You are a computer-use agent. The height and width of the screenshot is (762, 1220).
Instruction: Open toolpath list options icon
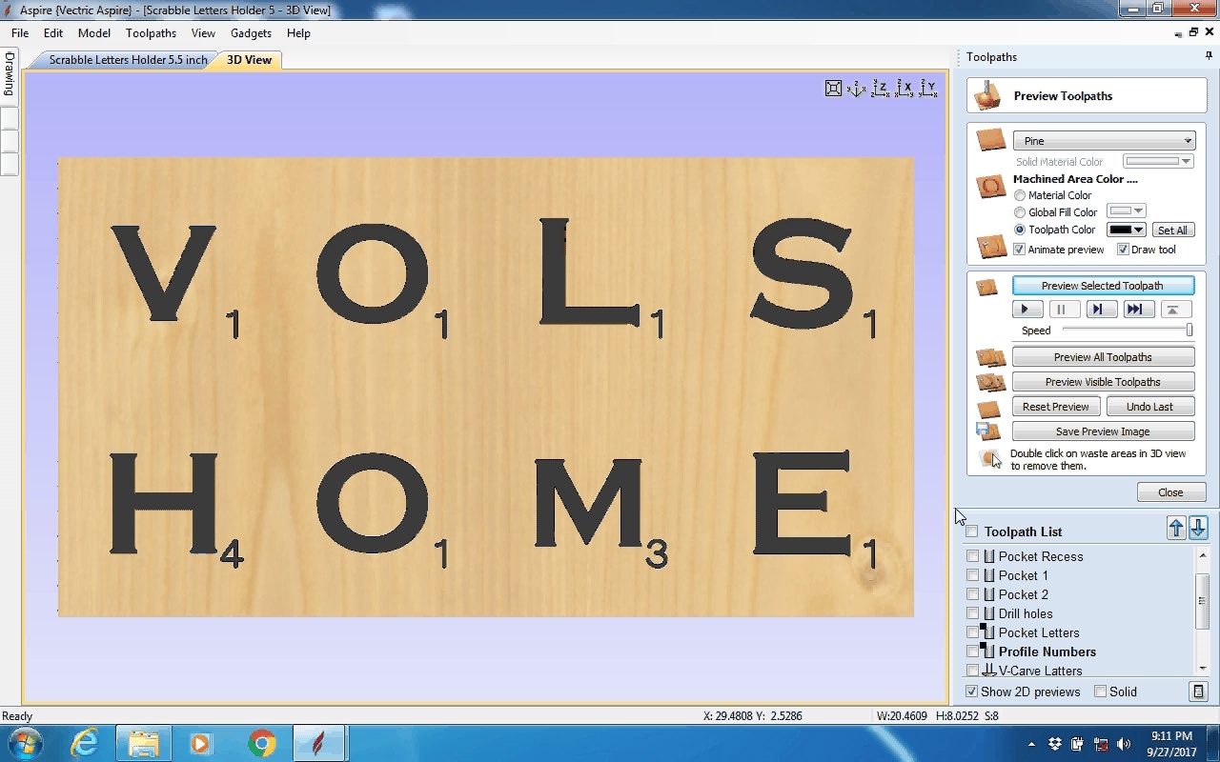click(1198, 692)
